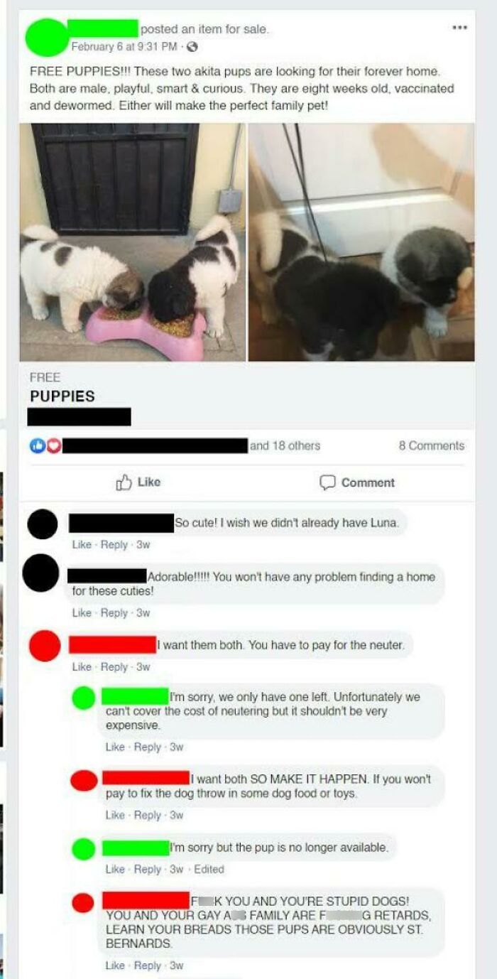
Task: Click the black avatar beside 'So cute!' comment
Action: point(42,525)
